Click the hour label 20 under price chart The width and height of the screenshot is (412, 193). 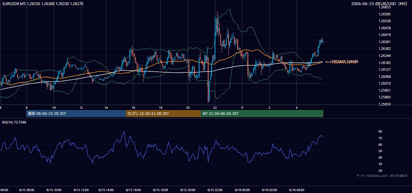point(188,107)
